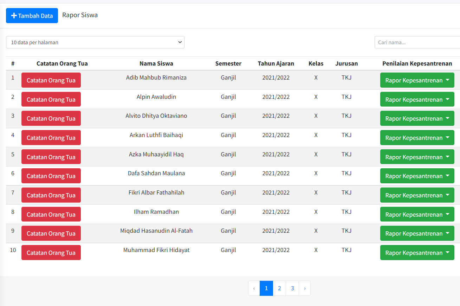The height and width of the screenshot is (306, 460).
Task: Expand Rapor Kepesantrenan for Alpin Awaludin
Action: 417,99
